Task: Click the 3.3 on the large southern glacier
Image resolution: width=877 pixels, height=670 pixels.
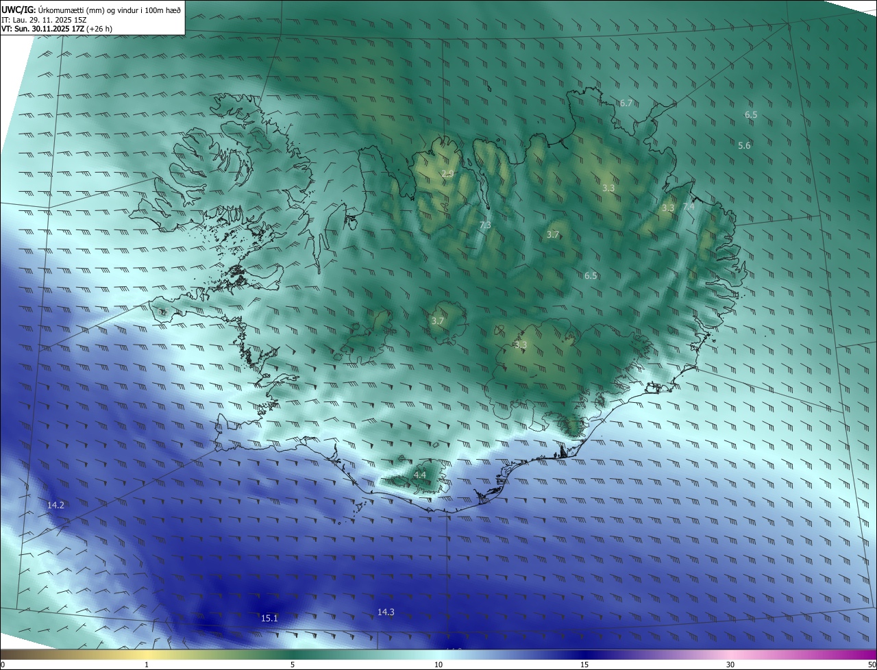Action: pos(520,345)
